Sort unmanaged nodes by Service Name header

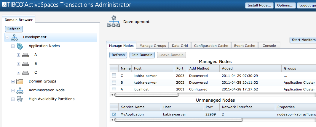coord(140,107)
